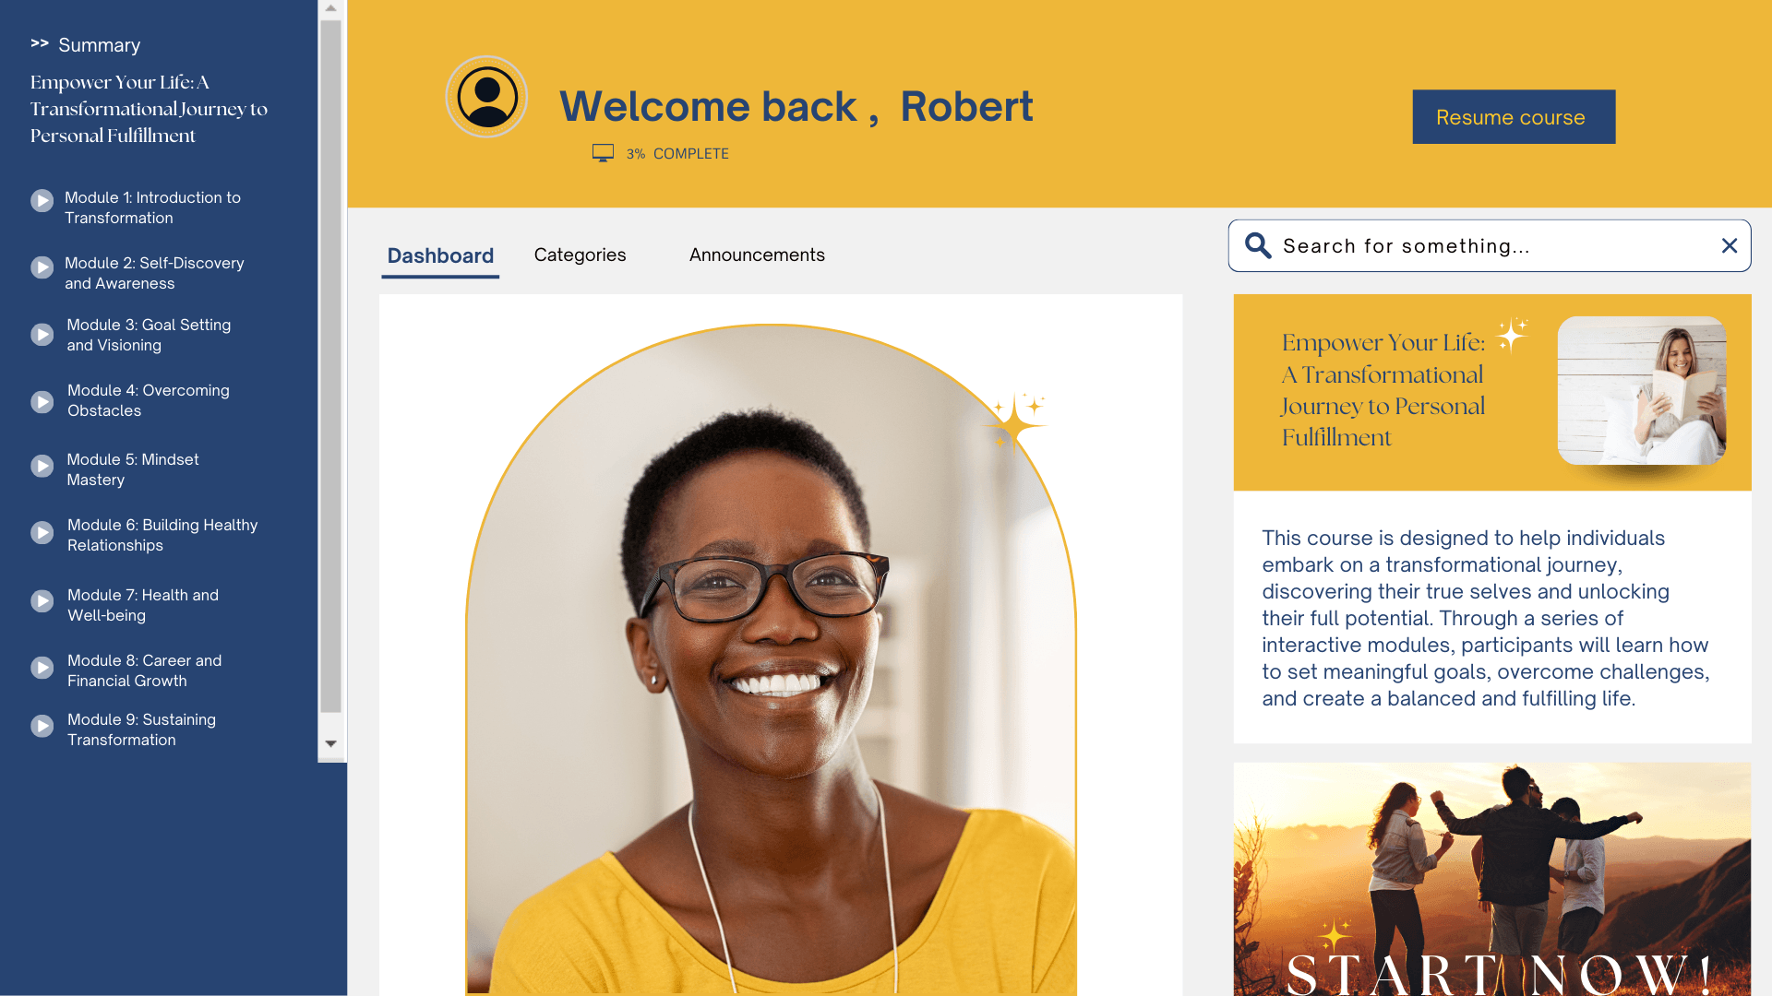This screenshot has width=1772, height=996.
Task: Click the monitor icon beside 3% complete
Action: pyautogui.click(x=603, y=153)
